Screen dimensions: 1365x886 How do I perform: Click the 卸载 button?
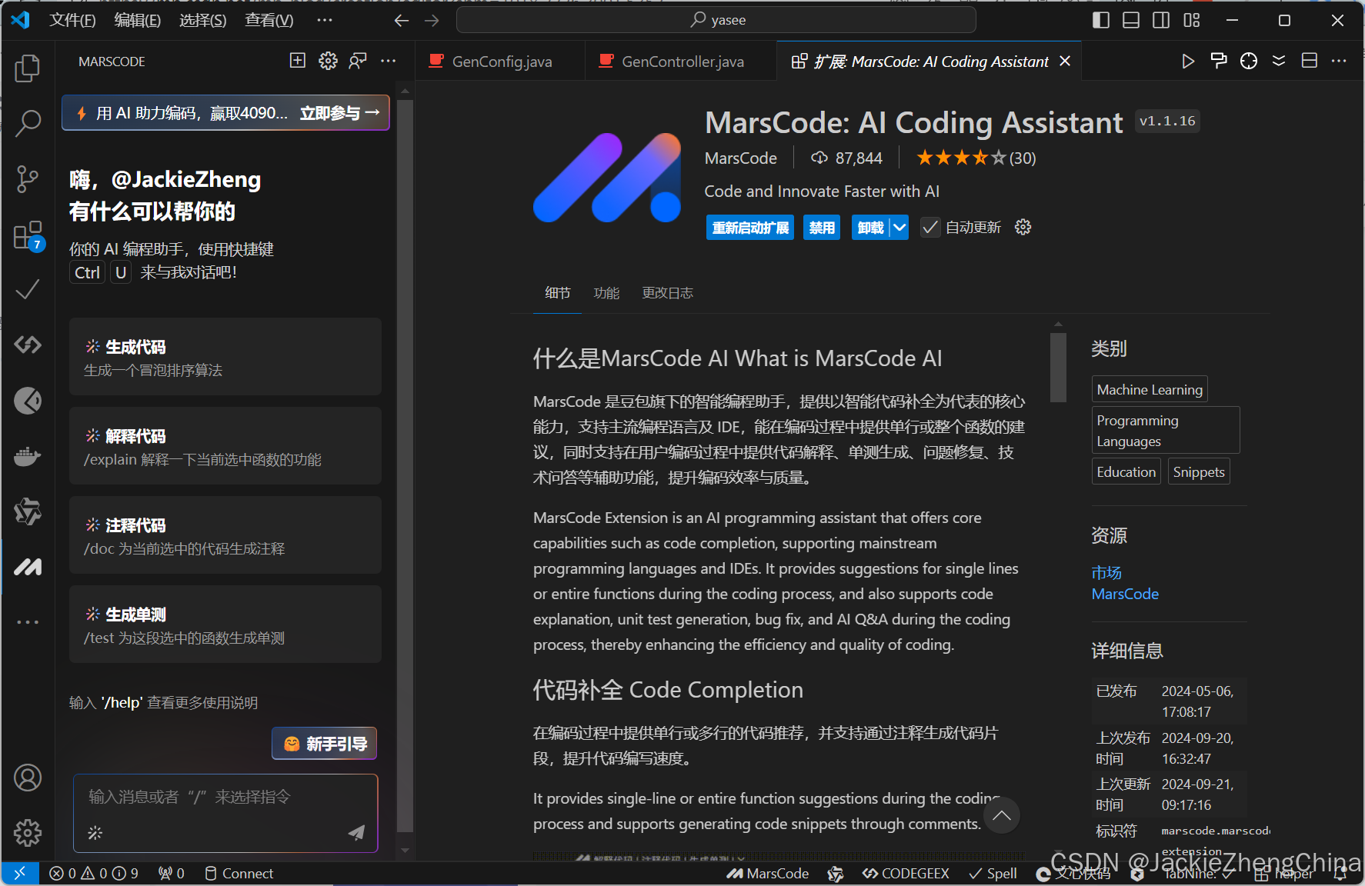coord(870,227)
